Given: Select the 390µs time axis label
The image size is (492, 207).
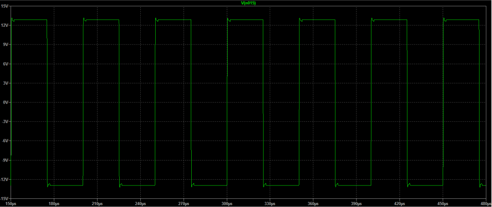Looking at the screenshot, I should click(357, 203).
